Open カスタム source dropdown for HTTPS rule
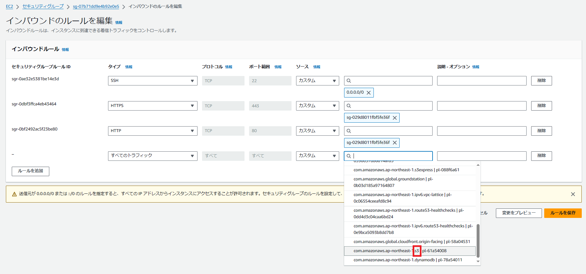 click(x=318, y=106)
